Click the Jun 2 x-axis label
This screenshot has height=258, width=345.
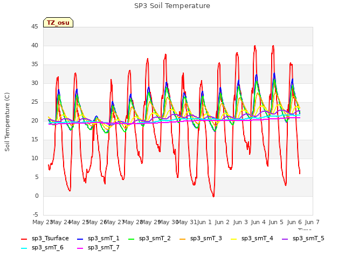pyautogui.click(x=222, y=222)
